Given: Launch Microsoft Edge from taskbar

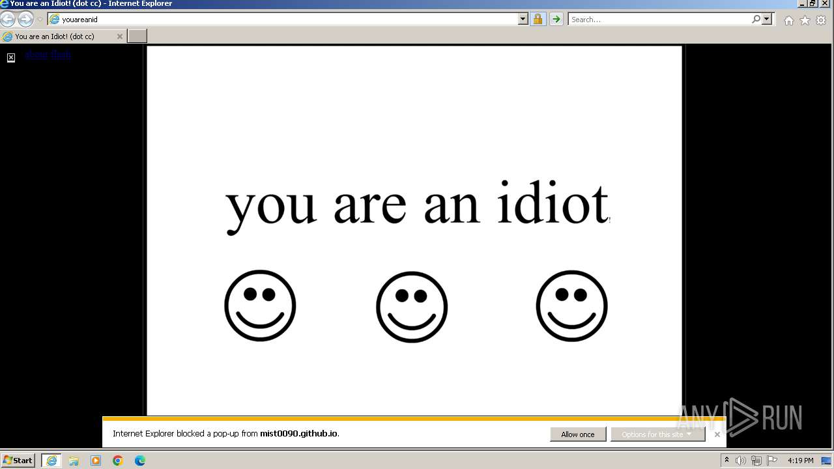Looking at the screenshot, I should 140,461.
